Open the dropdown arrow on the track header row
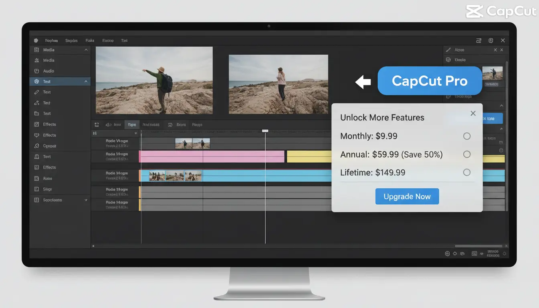 click(x=136, y=133)
